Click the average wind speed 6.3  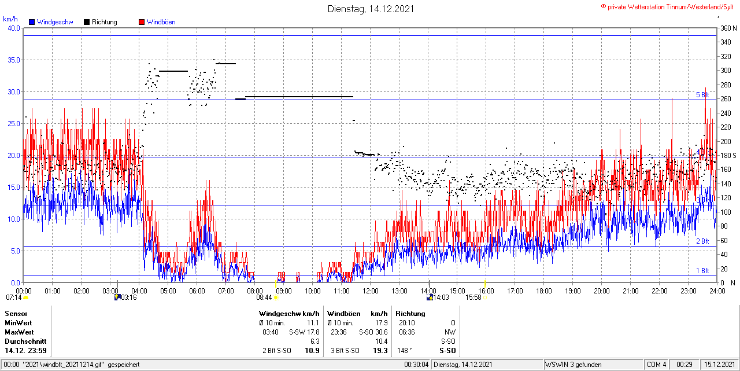pos(315,341)
